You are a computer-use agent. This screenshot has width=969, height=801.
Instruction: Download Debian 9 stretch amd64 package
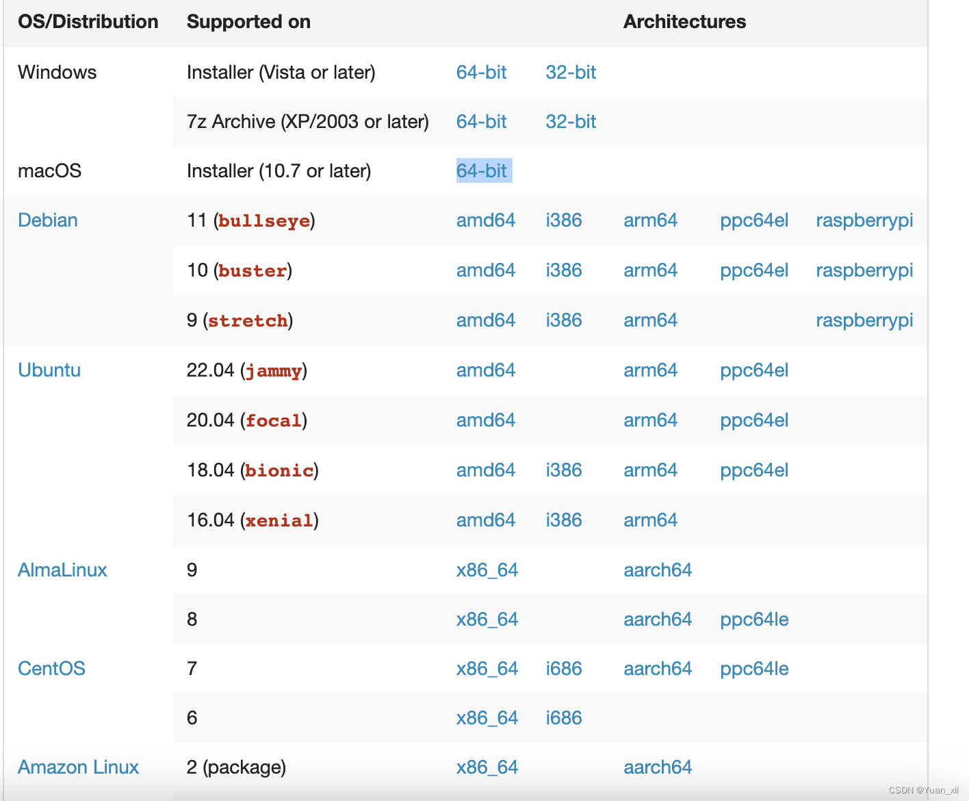click(486, 320)
